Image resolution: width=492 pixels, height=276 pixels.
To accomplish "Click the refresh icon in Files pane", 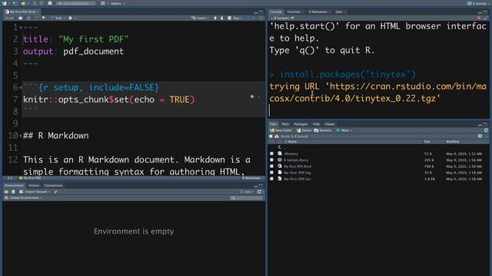I will pyautogui.click(x=486, y=130).
